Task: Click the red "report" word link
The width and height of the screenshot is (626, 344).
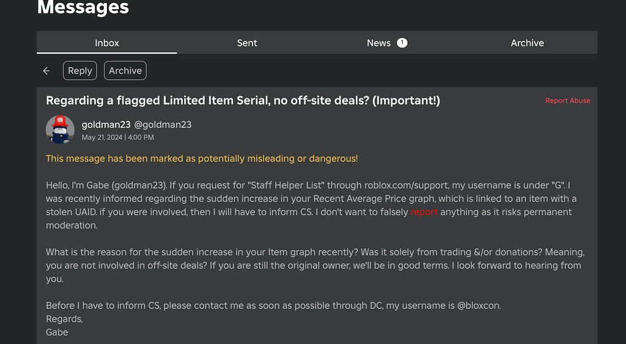Action: pyautogui.click(x=424, y=212)
